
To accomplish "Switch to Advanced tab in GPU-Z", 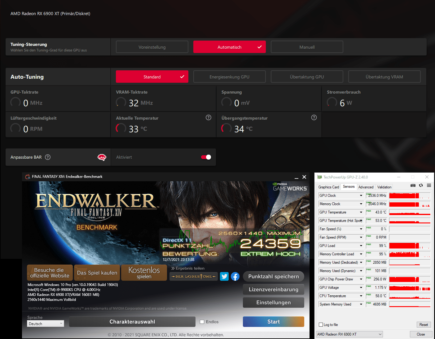I will (x=366, y=187).
